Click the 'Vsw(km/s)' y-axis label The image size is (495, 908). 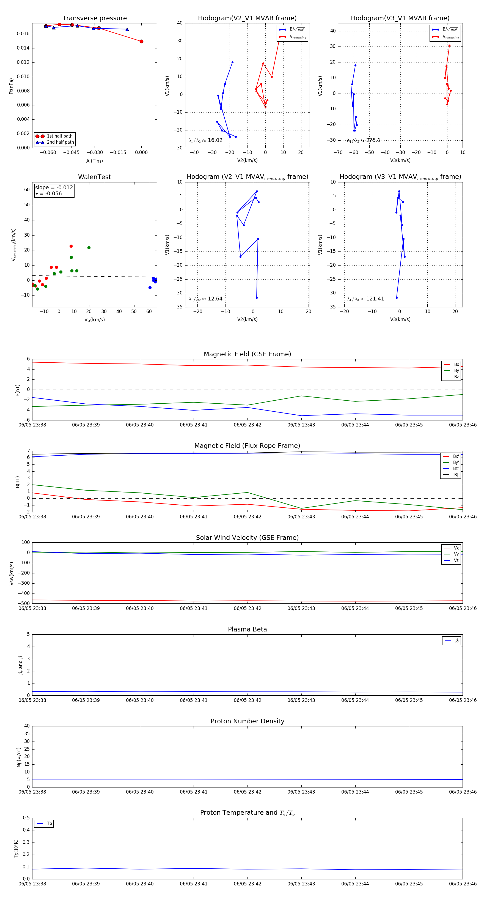(11, 573)
